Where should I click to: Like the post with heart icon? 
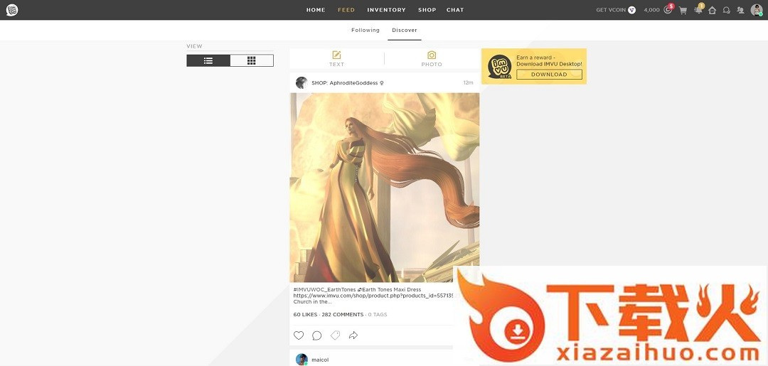click(x=299, y=335)
